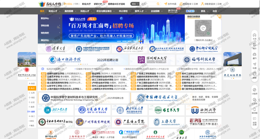Click the 单位登录 building icon
The image size is (260, 139).
point(181,4)
